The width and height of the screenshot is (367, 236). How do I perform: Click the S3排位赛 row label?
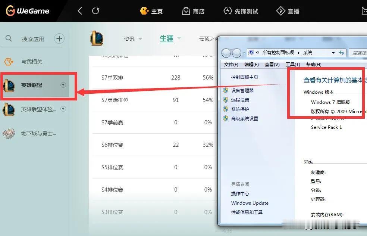[x=112, y=212]
